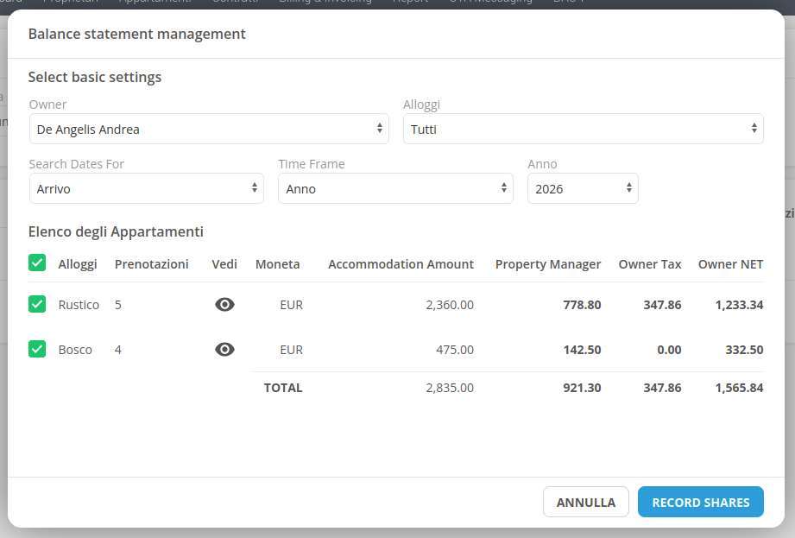Toggle the select-all apartments checkbox
Screen dimensions: 795x538
click(x=37, y=263)
